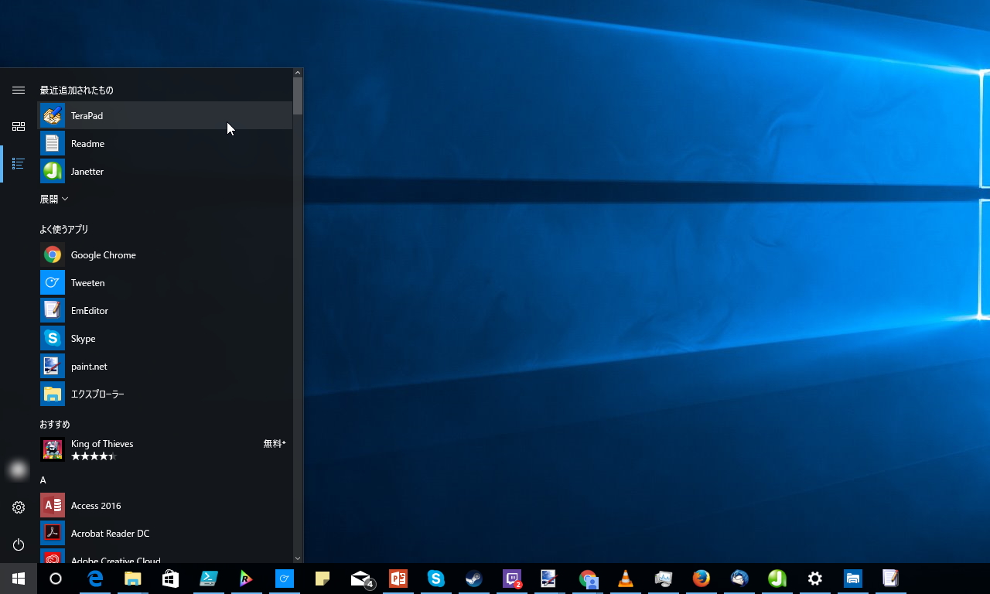Open VLC media player from the taskbar
Image resolution: width=990 pixels, height=594 pixels.
coord(626,579)
